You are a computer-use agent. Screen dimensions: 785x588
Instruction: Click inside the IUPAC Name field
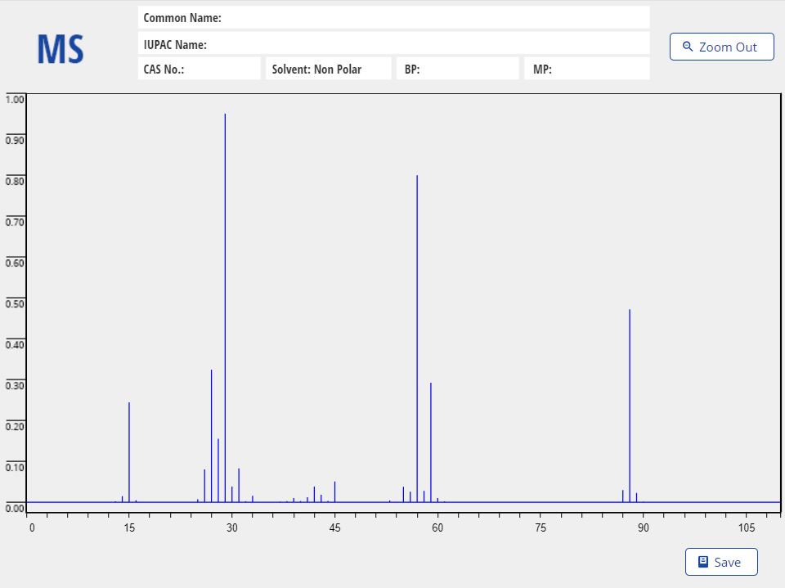click(392, 44)
